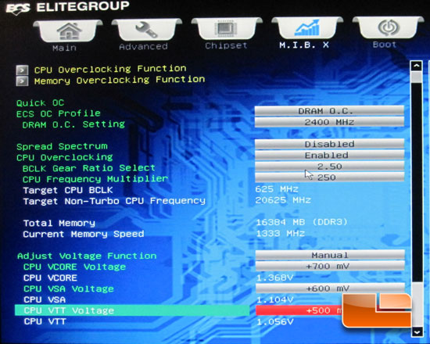Image resolution: width=430 pixels, height=344 pixels.
Task: Open the Chipset chip icon
Action: click(x=226, y=29)
